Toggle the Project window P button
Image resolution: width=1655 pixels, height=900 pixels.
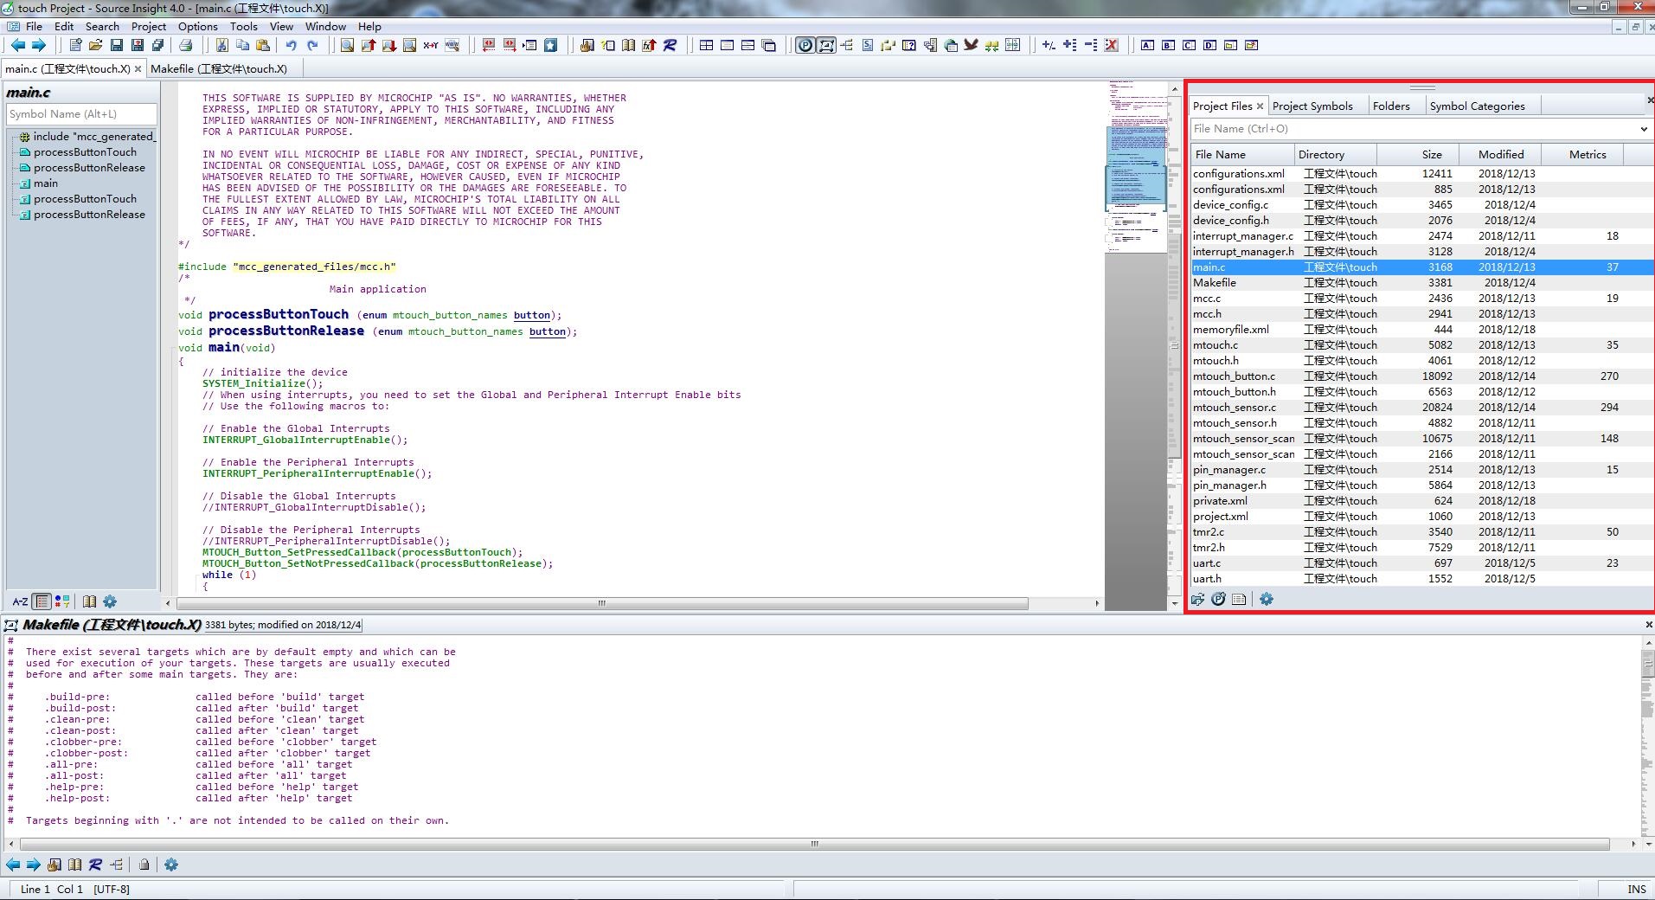(805, 45)
